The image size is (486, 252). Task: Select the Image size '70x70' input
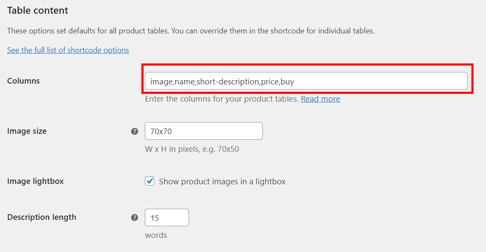click(x=204, y=131)
